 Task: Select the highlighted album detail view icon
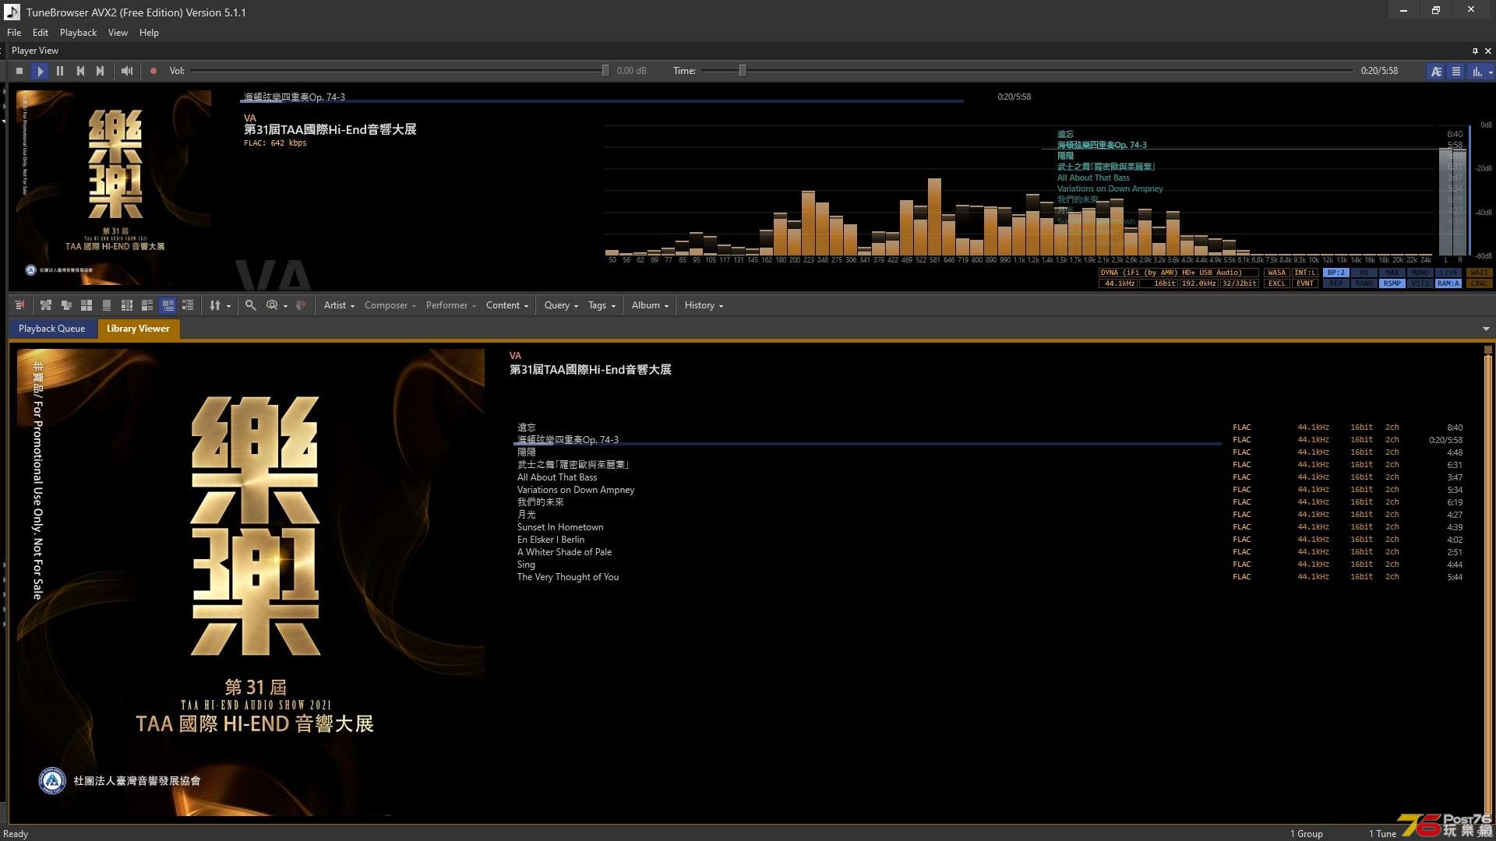[x=168, y=305]
